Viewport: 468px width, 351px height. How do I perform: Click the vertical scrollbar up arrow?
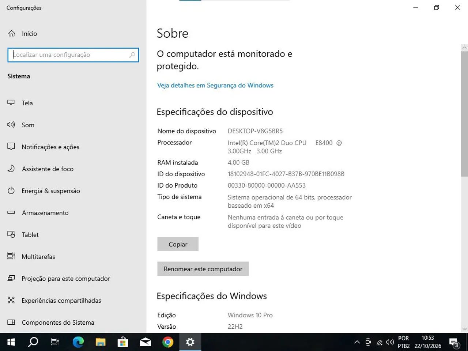464,48
